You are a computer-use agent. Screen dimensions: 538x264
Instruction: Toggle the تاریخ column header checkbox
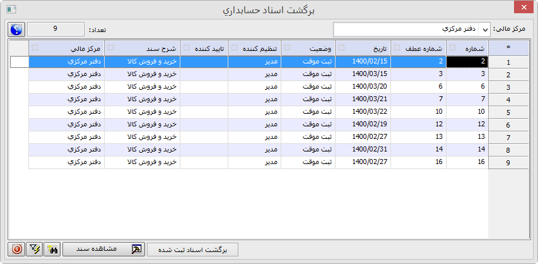coord(341,48)
